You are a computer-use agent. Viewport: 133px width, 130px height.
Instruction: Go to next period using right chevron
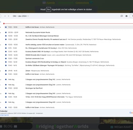(9, 16)
